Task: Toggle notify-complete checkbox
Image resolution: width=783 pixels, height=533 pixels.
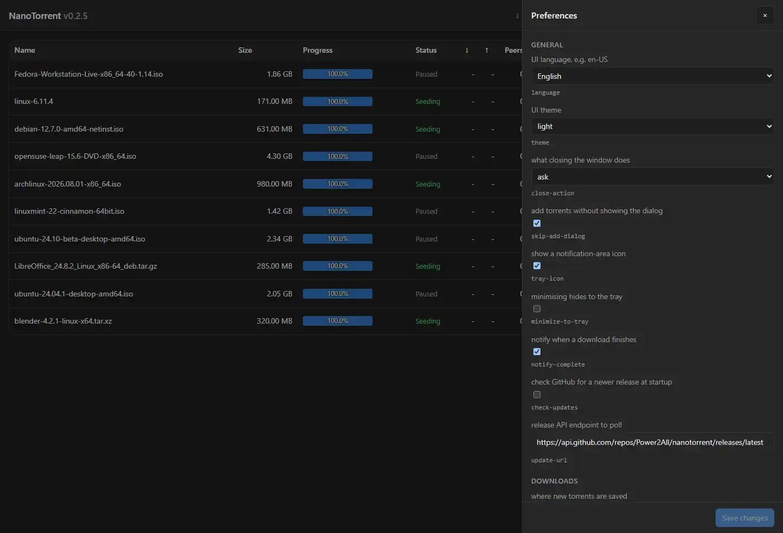Action: coord(537,351)
